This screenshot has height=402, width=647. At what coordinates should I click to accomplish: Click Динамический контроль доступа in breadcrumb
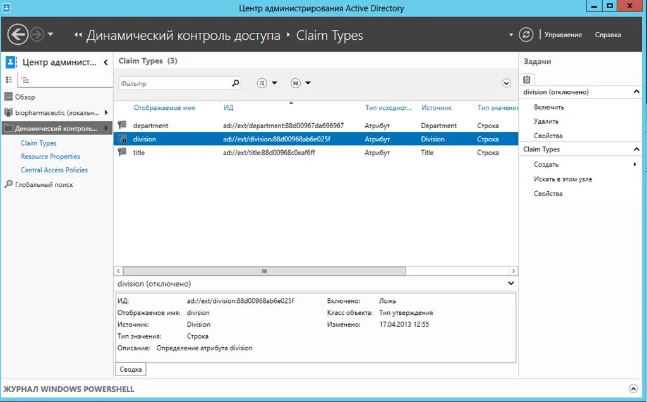[x=183, y=35]
